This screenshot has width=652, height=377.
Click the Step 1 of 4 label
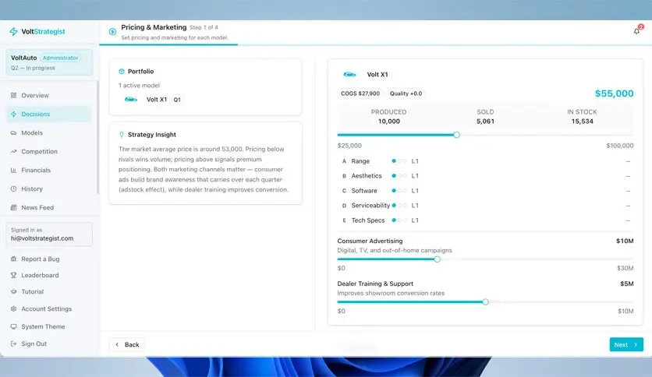click(x=204, y=27)
